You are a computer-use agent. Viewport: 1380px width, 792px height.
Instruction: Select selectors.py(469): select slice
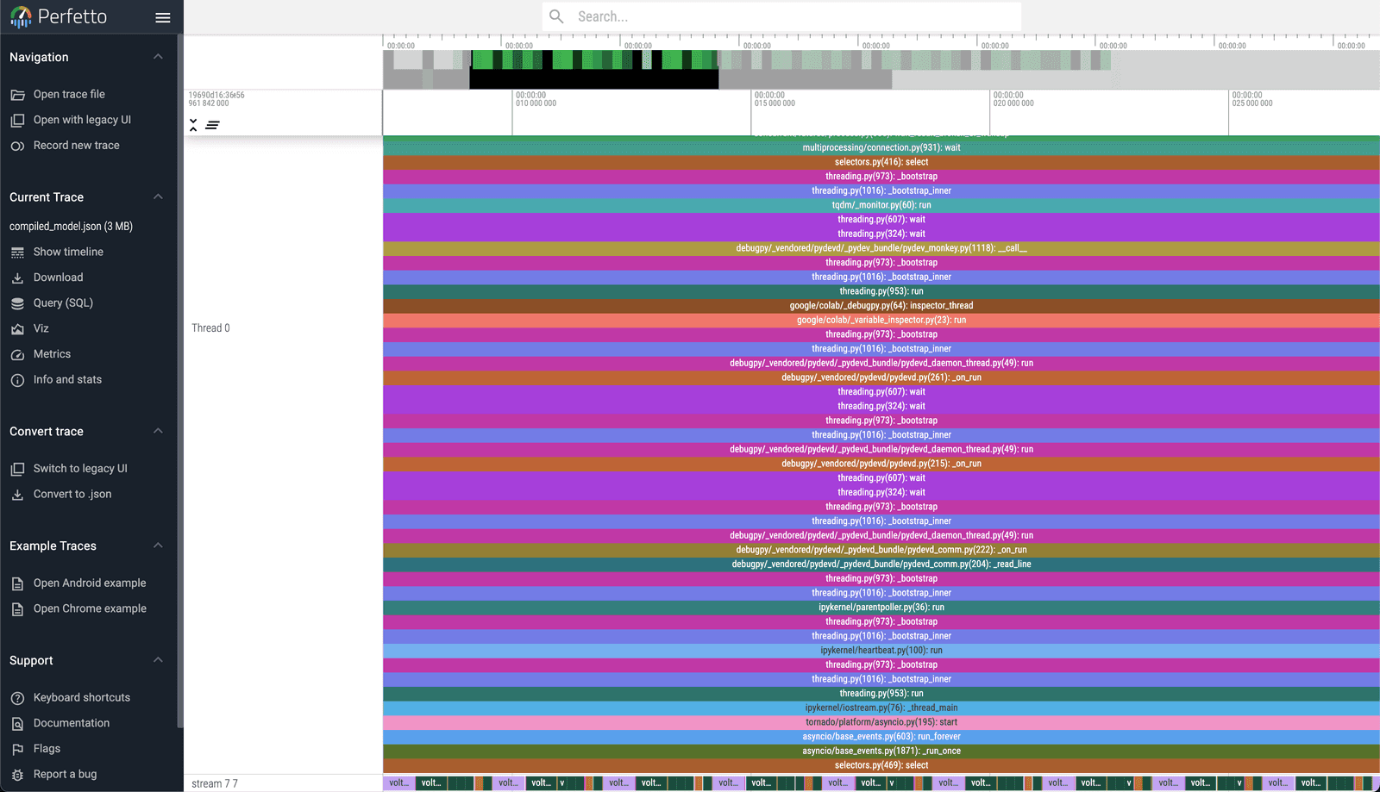coord(881,765)
